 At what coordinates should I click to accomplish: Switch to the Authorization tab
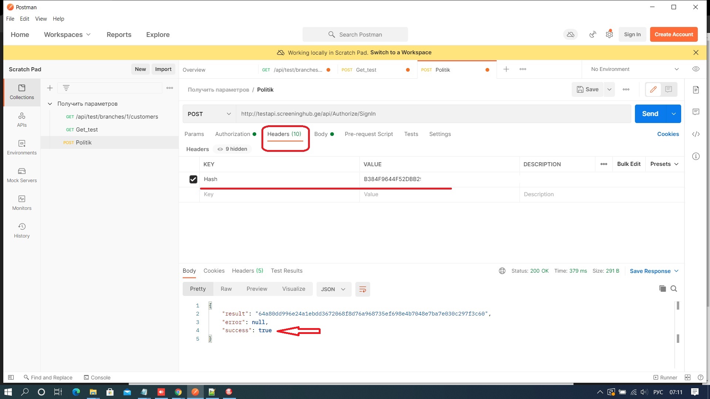click(236, 134)
